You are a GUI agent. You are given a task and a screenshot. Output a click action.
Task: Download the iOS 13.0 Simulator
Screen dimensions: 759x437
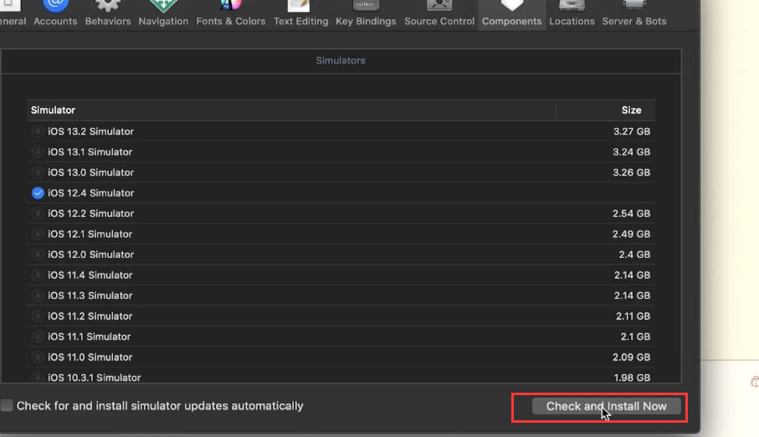coord(38,172)
